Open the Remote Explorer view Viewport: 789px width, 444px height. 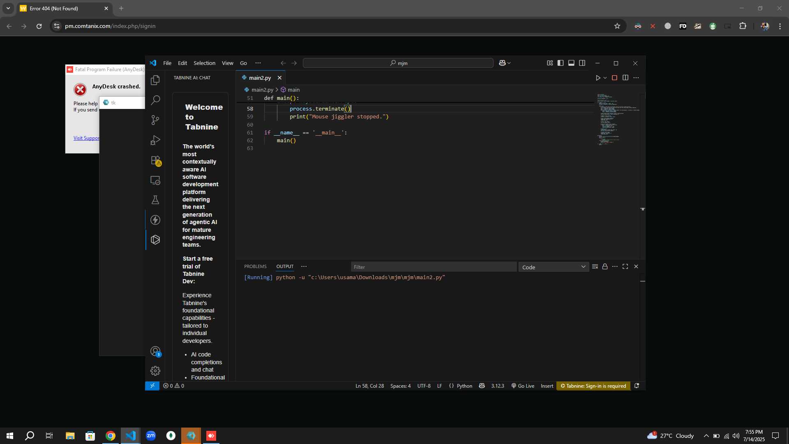click(155, 180)
